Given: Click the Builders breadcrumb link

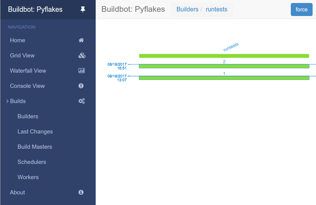Looking at the screenshot, I should (187, 10).
